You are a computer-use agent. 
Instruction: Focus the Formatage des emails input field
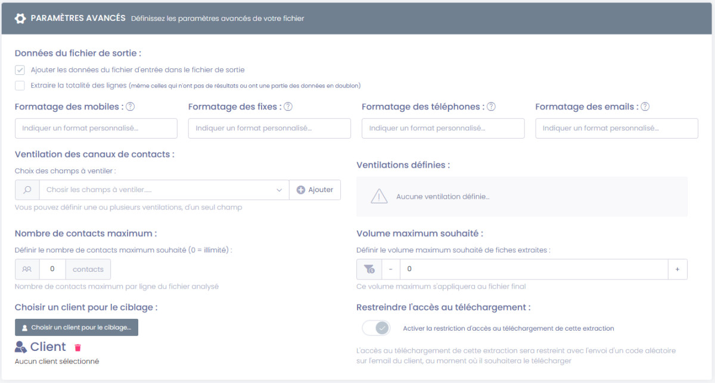click(x=616, y=128)
